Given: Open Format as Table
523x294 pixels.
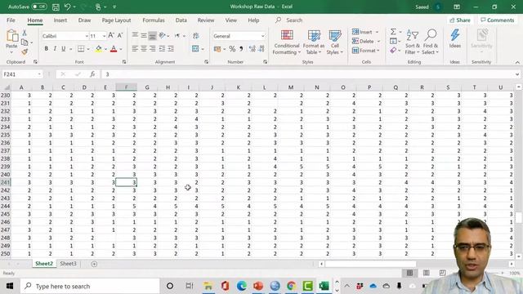Looking at the screenshot, I should [314, 42].
